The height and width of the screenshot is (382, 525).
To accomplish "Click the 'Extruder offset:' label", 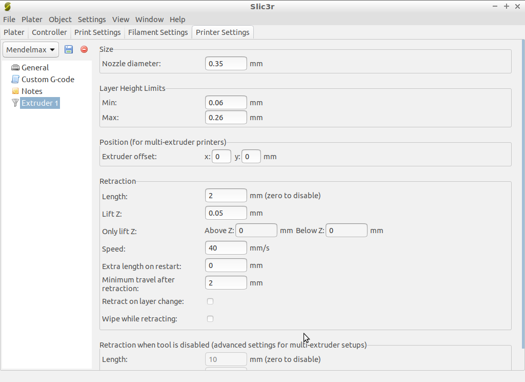I will coord(129,156).
